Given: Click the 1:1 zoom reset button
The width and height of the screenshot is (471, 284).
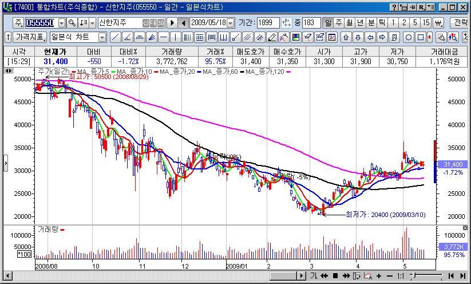Looking at the screenshot, I should [x=401, y=276].
